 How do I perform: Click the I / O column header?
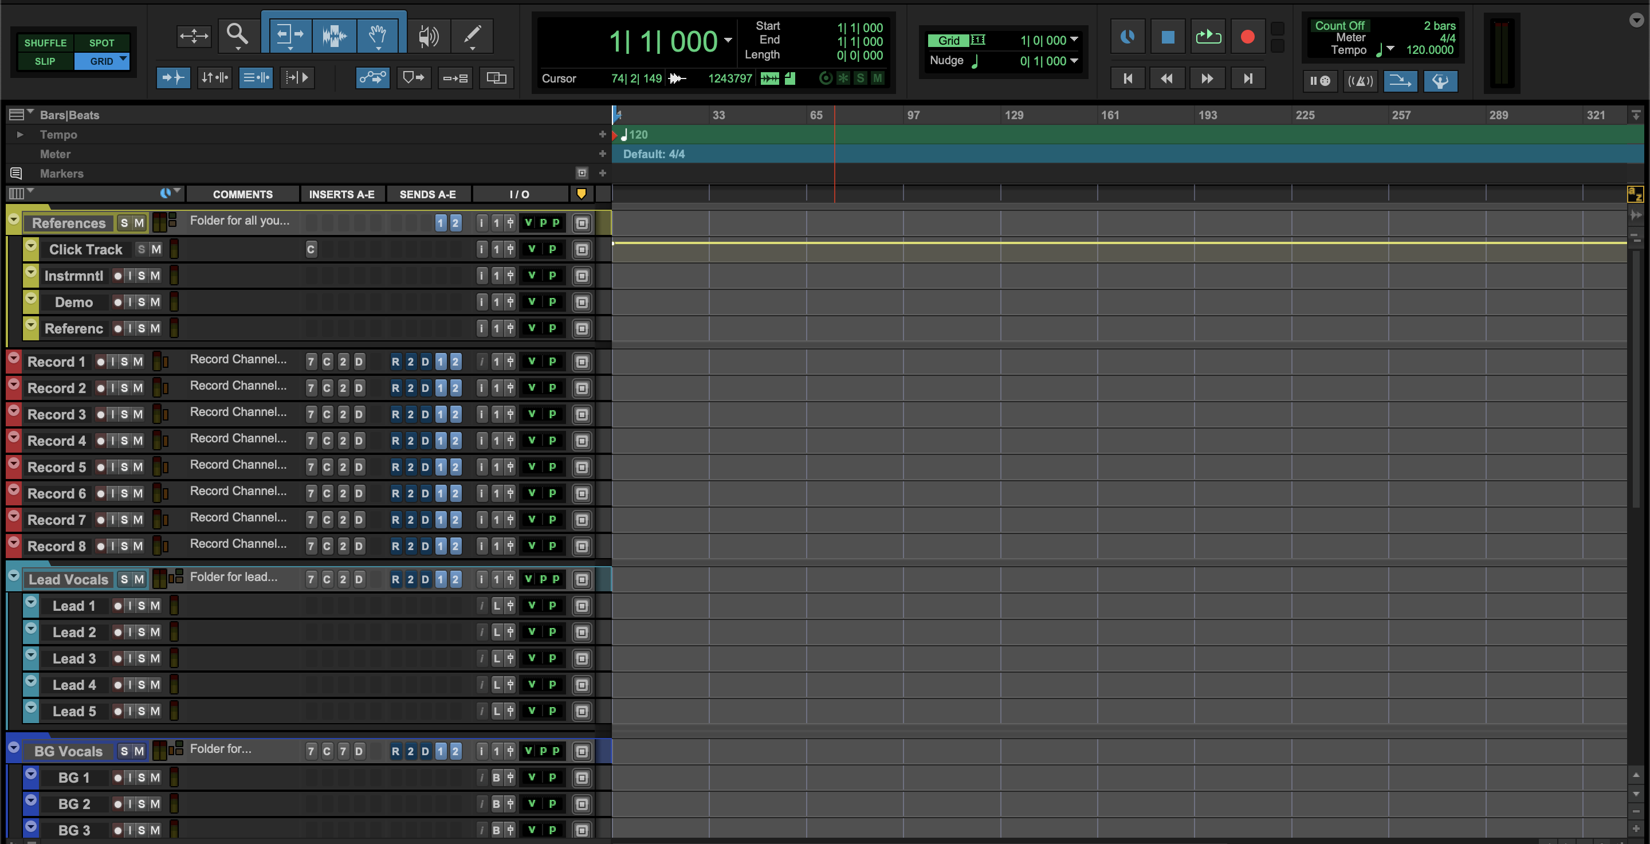click(x=520, y=194)
